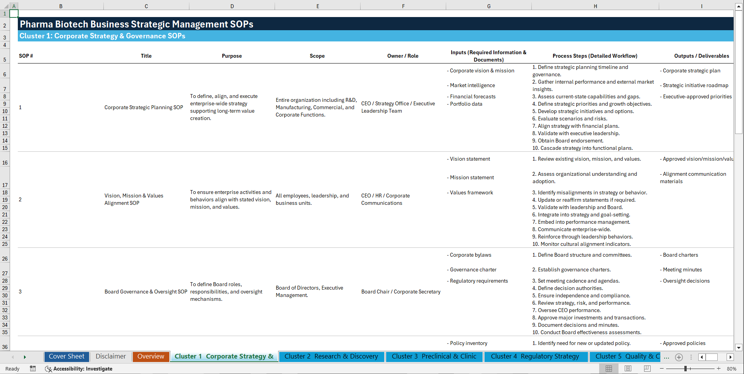Select Page Break Preview view
The height and width of the screenshot is (374, 744).
coord(647,369)
